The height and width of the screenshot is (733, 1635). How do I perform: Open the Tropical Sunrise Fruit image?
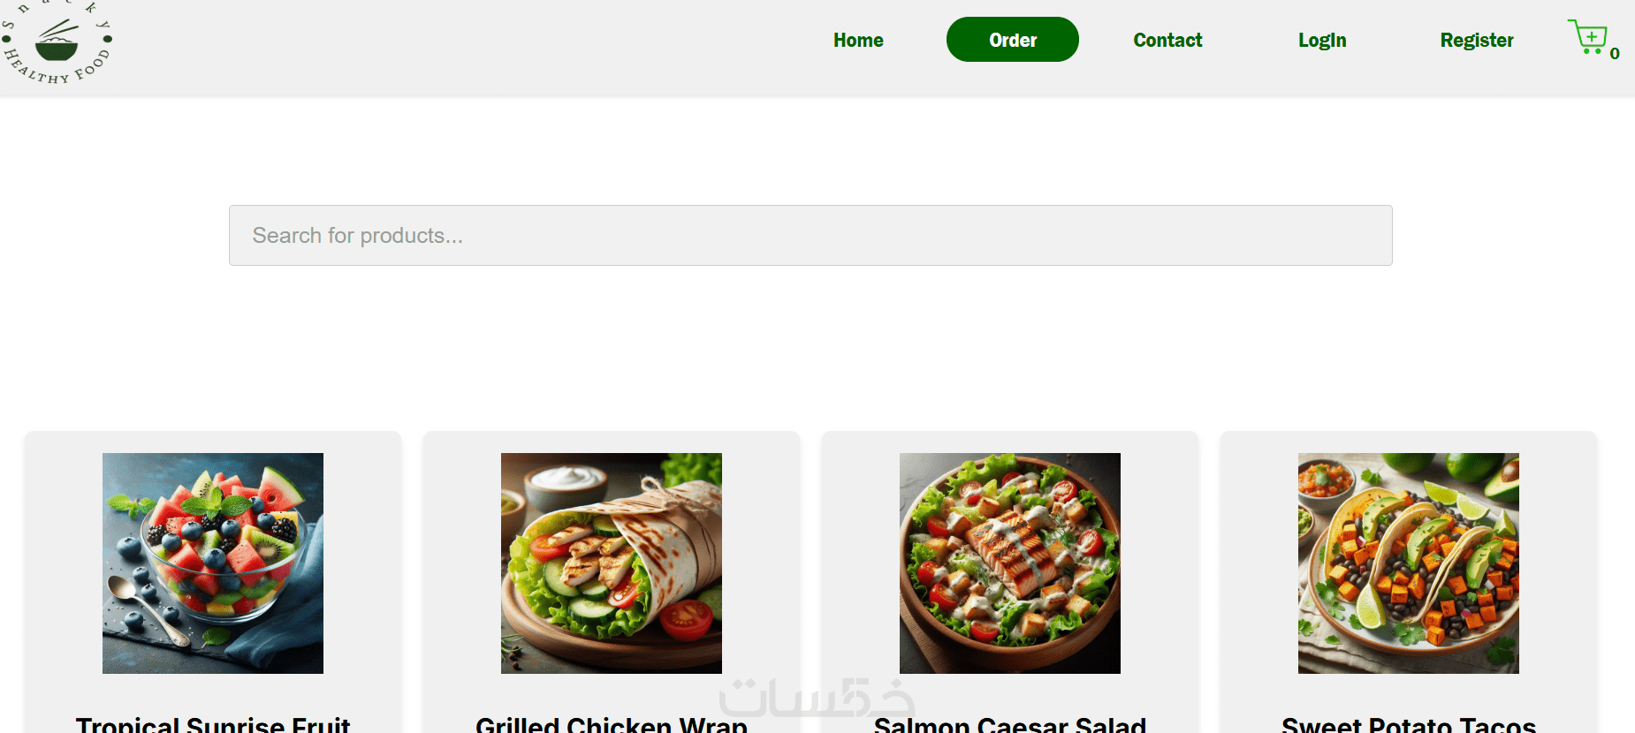point(213,563)
